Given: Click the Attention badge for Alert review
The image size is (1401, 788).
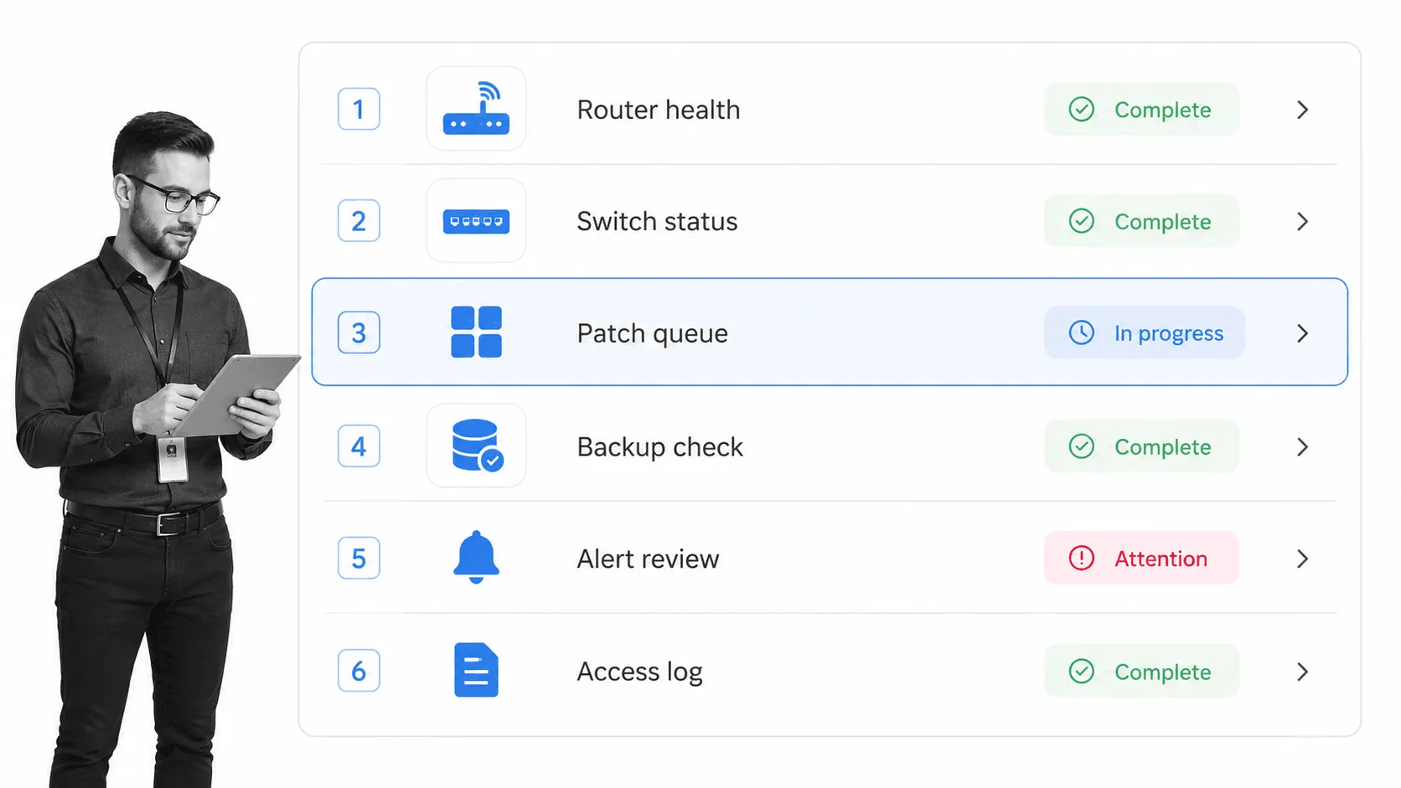Looking at the screenshot, I should click(x=1141, y=558).
